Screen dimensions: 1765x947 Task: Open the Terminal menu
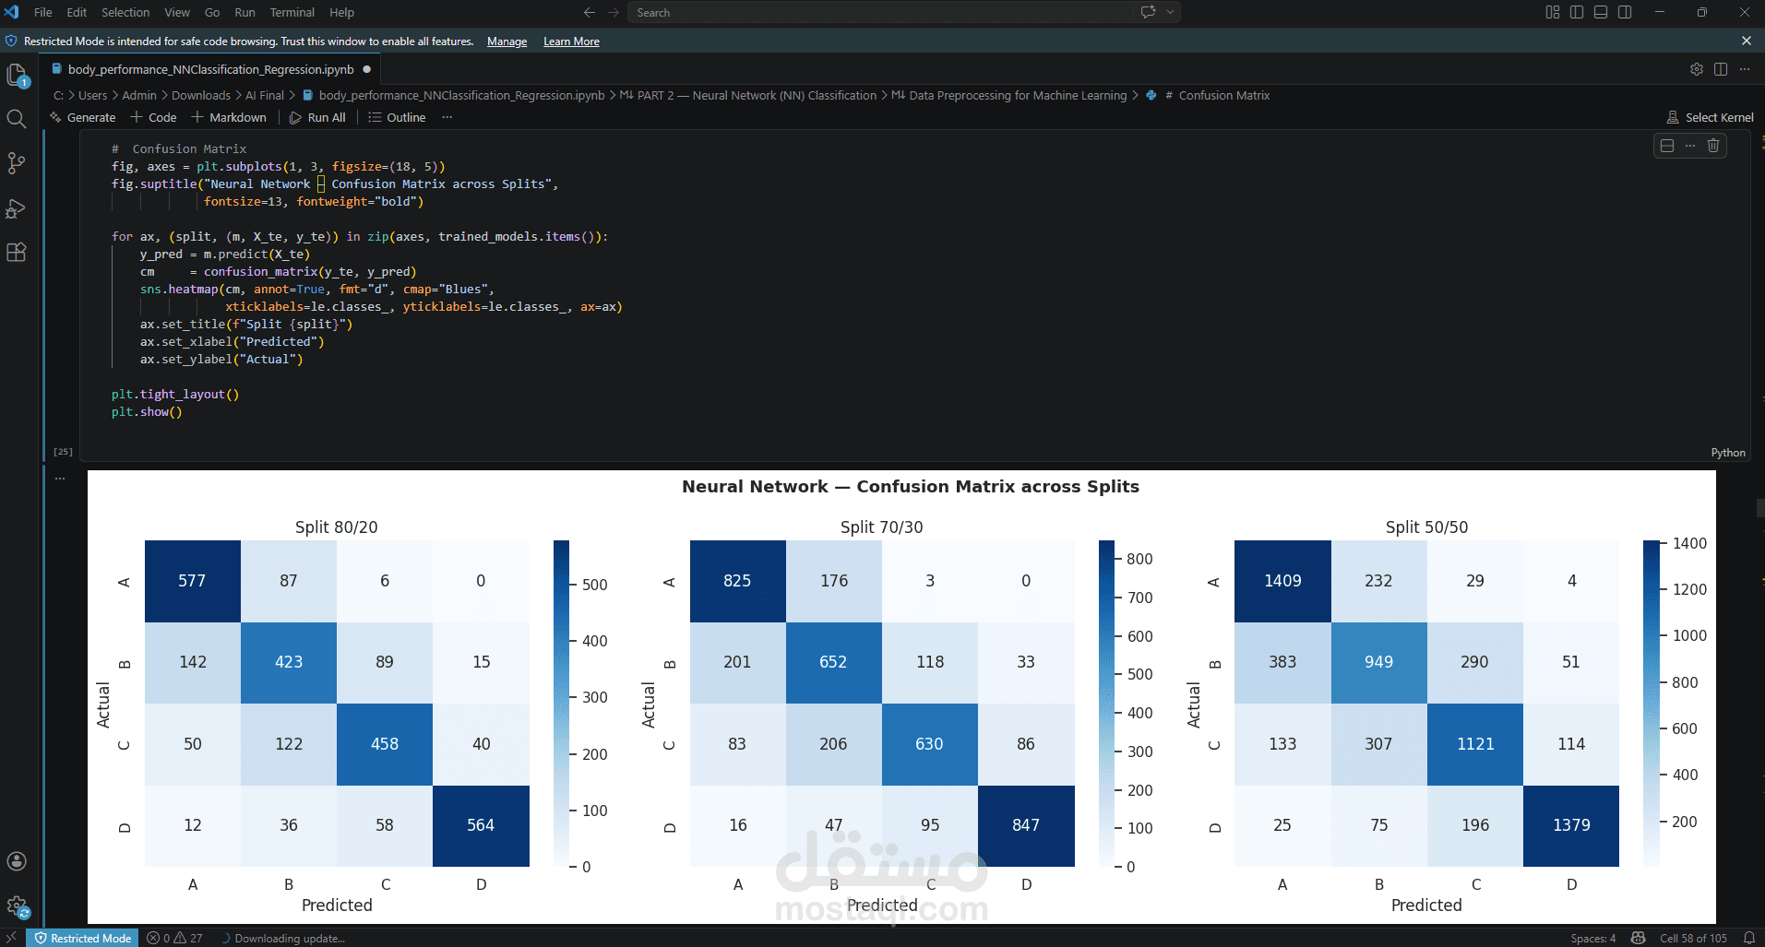click(292, 13)
